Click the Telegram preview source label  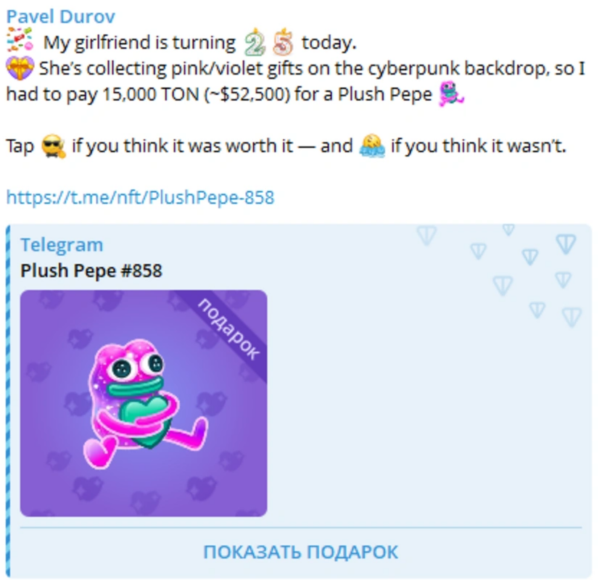62,245
